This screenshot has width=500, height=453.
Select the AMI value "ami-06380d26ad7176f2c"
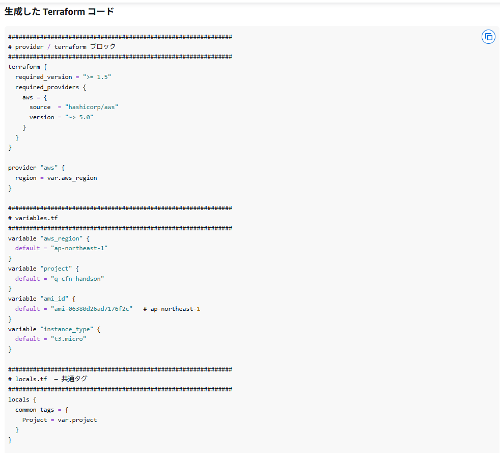(x=92, y=309)
